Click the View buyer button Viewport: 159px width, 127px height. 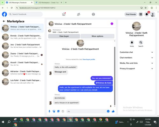(64, 36)
